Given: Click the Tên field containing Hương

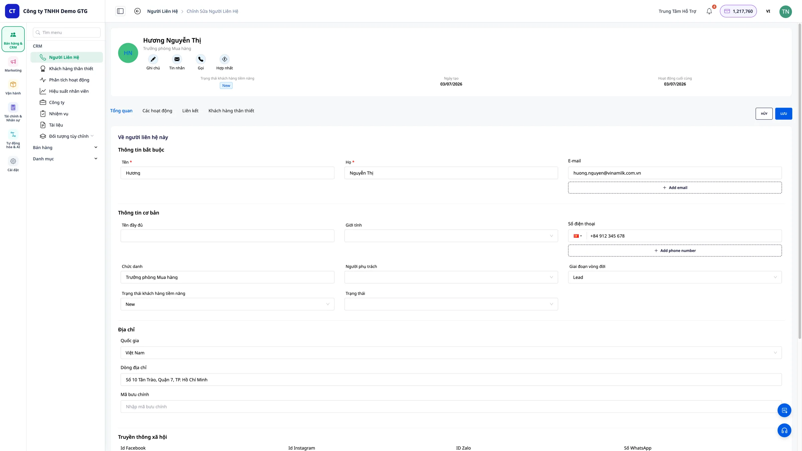Looking at the screenshot, I should click(227, 173).
